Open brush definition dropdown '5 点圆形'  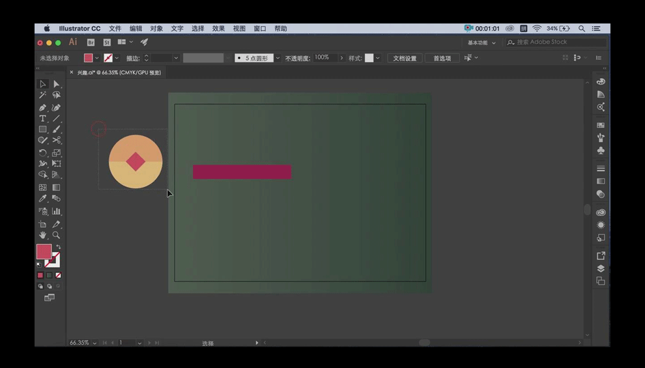[x=278, y=58]
